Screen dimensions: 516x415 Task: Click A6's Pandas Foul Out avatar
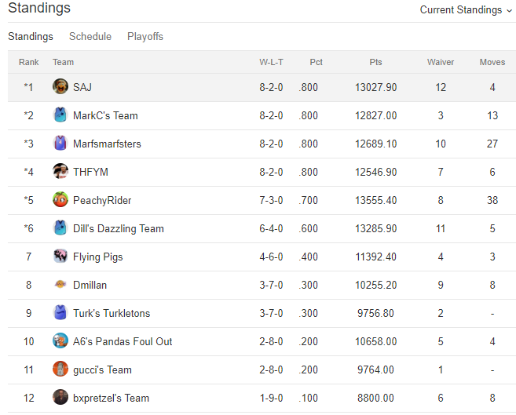click(60, 340)
